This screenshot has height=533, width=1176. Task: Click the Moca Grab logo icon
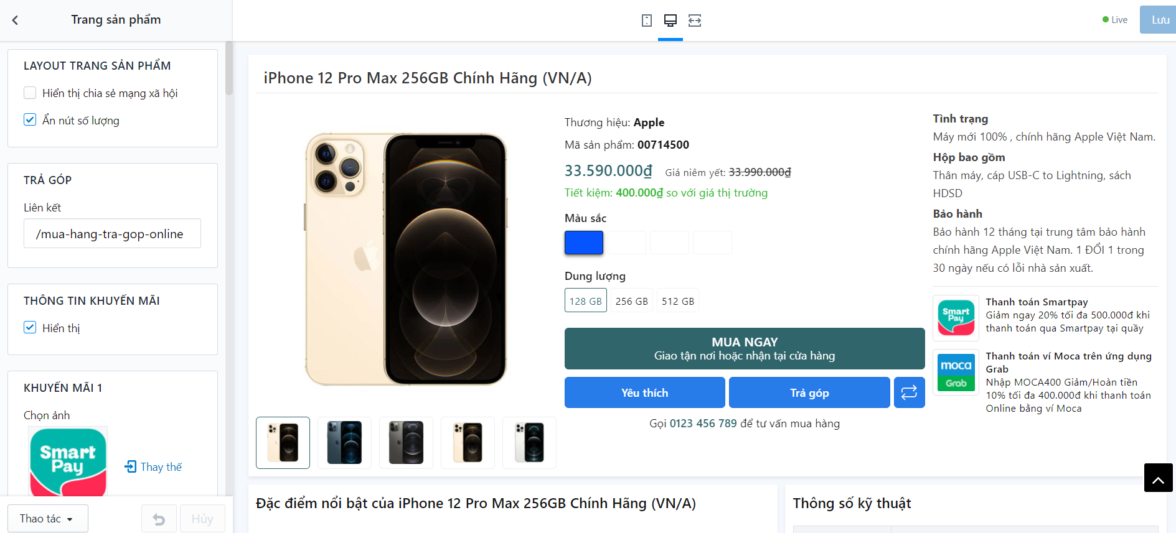click(956, 371)
